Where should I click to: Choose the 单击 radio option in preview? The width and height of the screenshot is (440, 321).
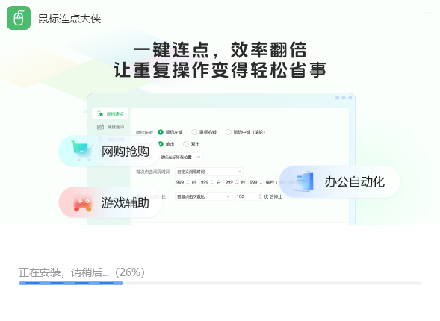point(161,144)
